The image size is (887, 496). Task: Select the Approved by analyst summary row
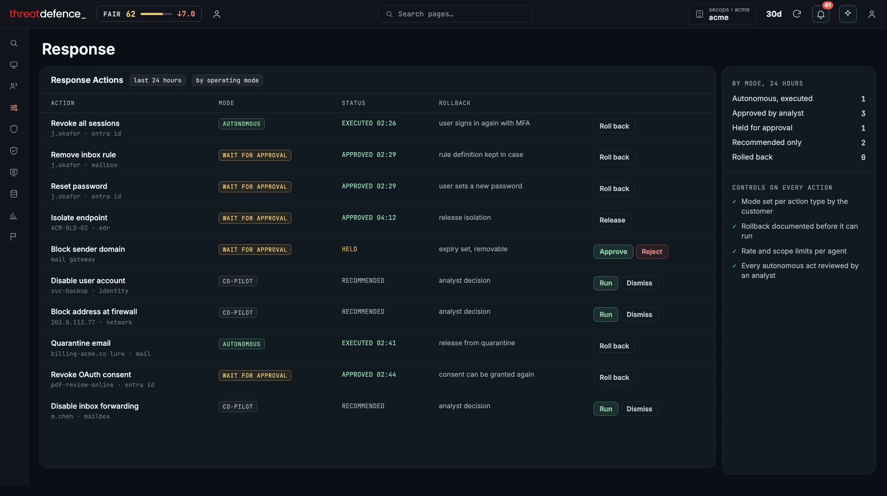[x=798, y=113]
